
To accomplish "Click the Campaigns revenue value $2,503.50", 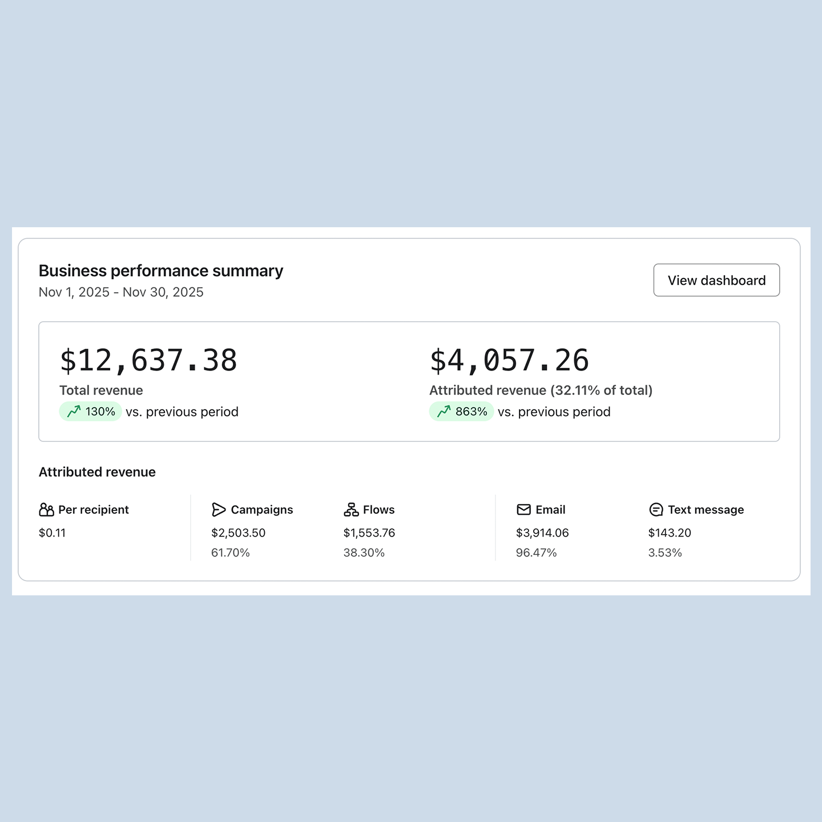I will (238, 533).
